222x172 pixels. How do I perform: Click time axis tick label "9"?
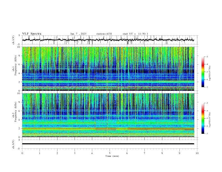coord(179,153)
